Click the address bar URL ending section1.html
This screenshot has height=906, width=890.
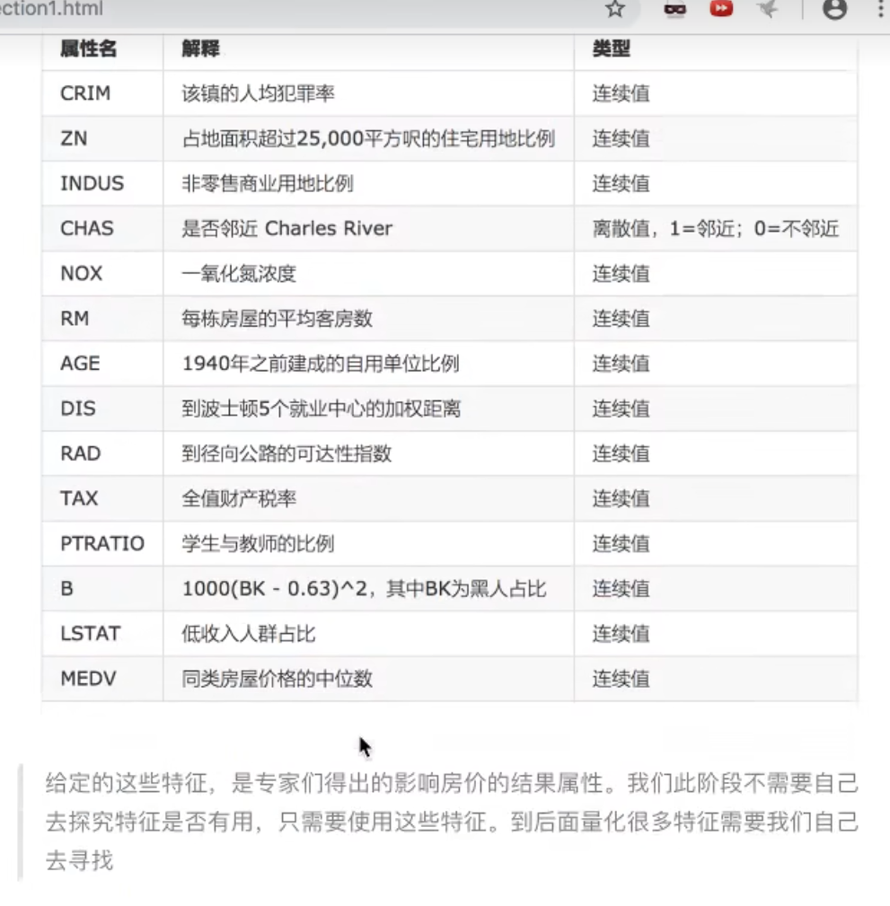pyautogui.click(x=51, y=8)
